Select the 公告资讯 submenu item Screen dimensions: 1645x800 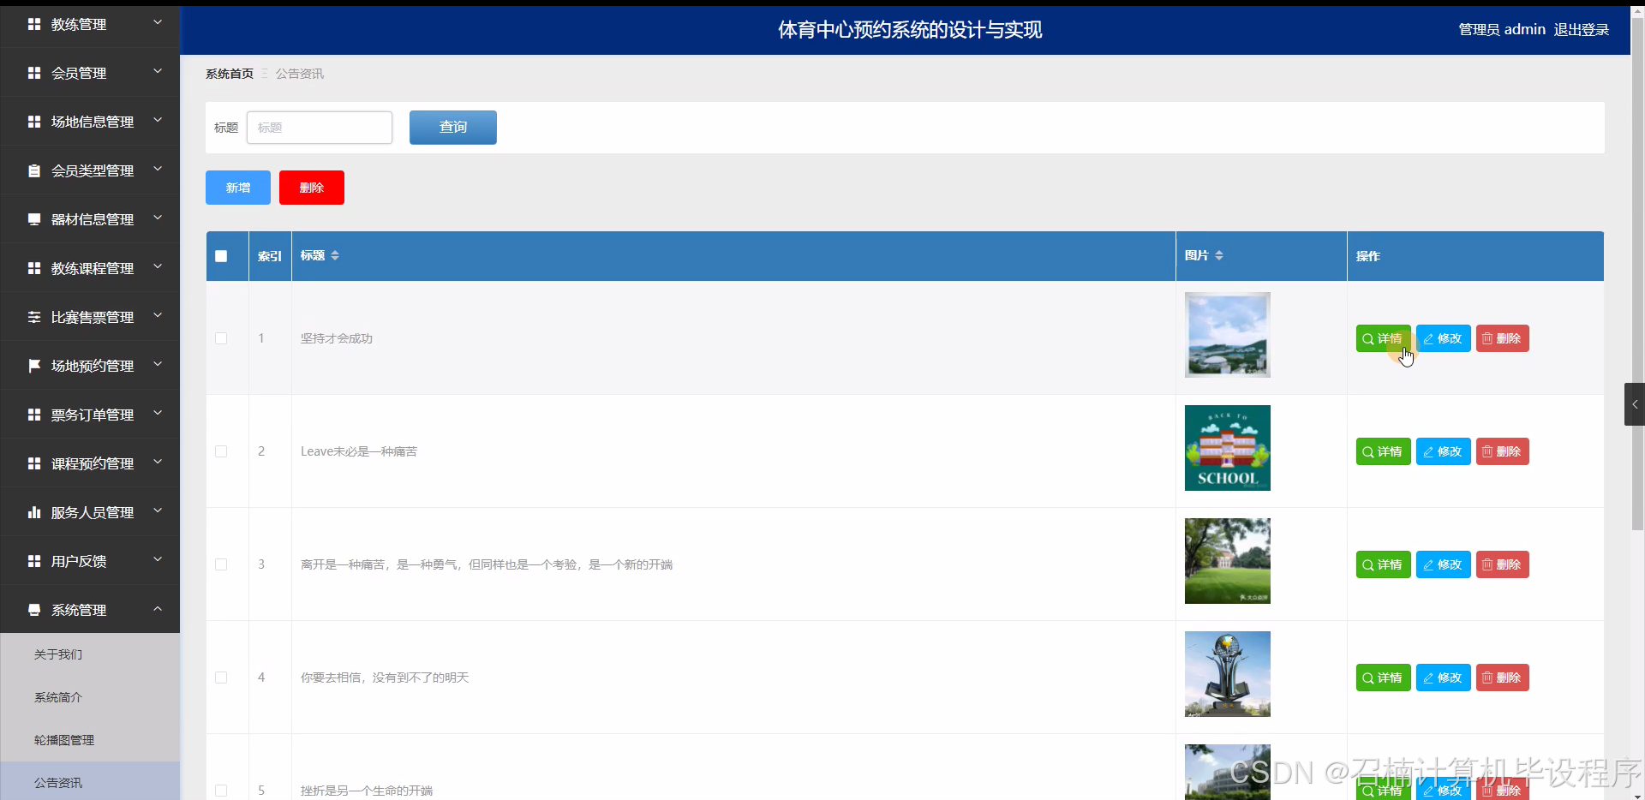click(x=90, y=781)
